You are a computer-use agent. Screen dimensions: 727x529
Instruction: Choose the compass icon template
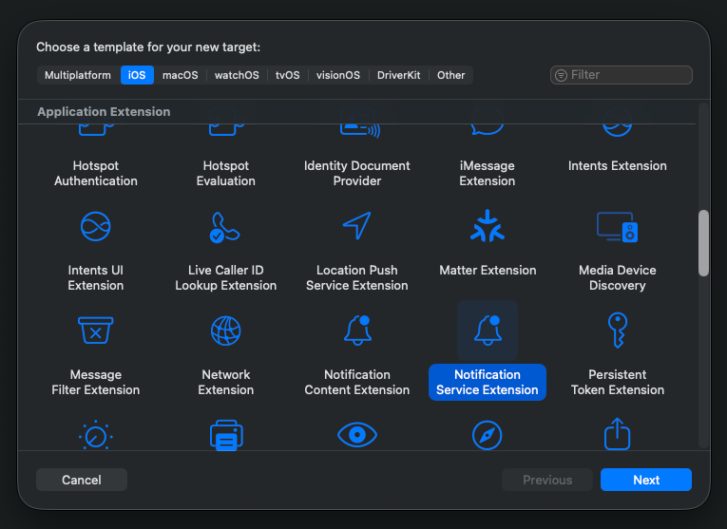(487, 435)
